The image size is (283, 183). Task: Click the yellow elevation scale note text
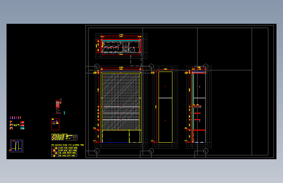point(68,145)
